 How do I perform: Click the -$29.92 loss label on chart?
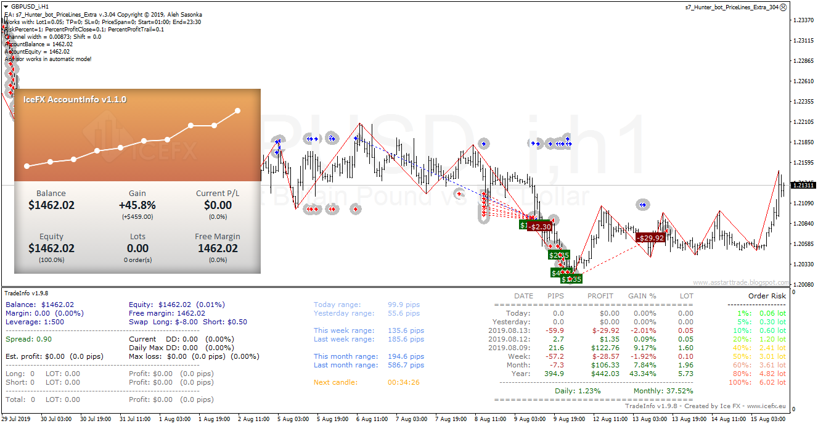(651, 237)
